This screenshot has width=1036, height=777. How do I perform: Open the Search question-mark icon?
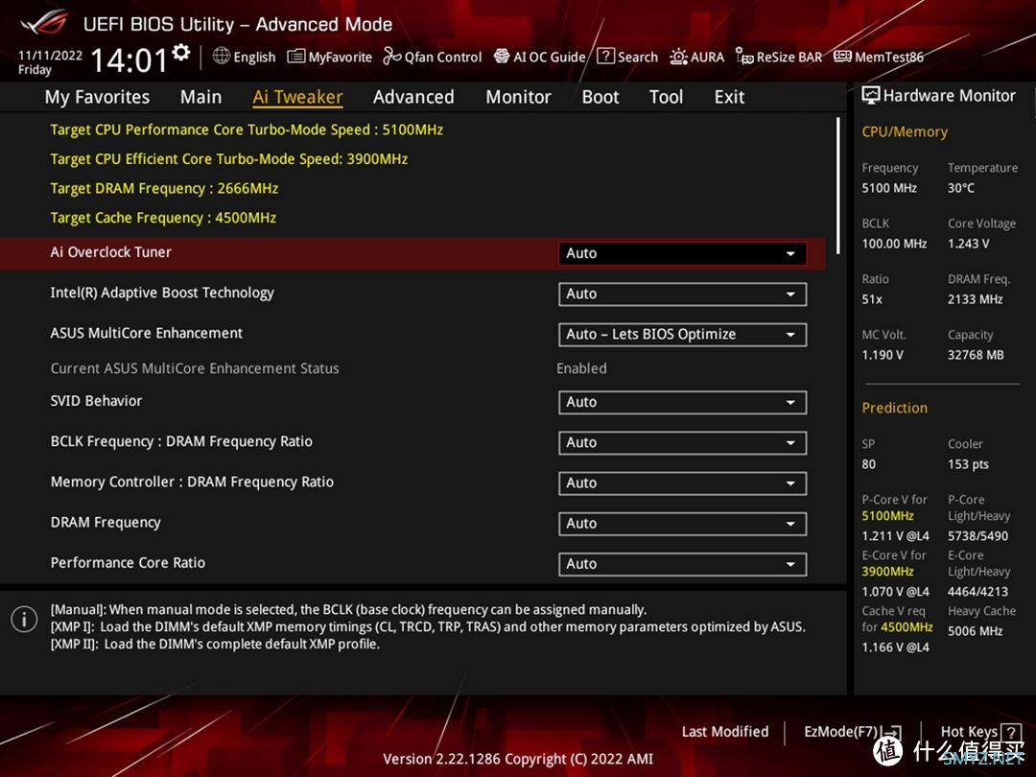click(605, 57)
